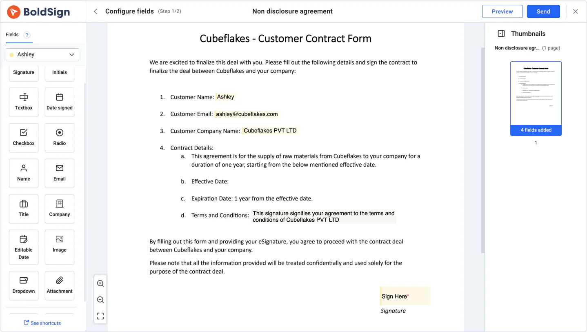The width and height of the screenshot is (587, 332).
Task: Select the Attachment field tool
Action: coord(59,285)
